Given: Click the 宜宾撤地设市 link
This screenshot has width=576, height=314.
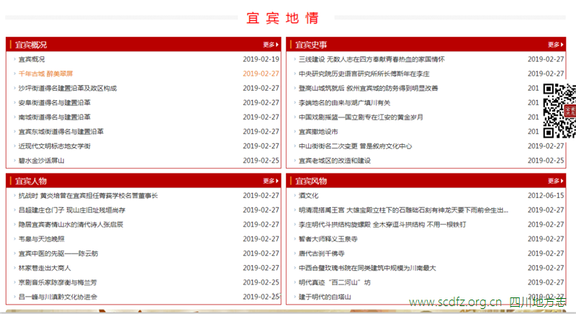Looking at the screenshot, I should 318,132.
